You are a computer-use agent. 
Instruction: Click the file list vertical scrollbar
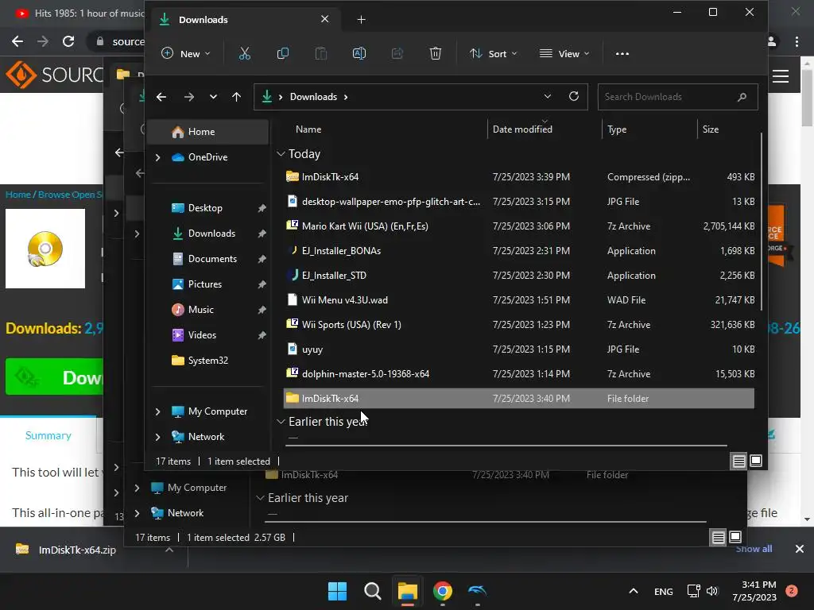click(761, 222)
